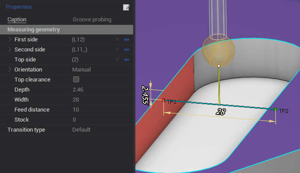
Task: Select the (2) Top side value
Action: pos(75,60)
